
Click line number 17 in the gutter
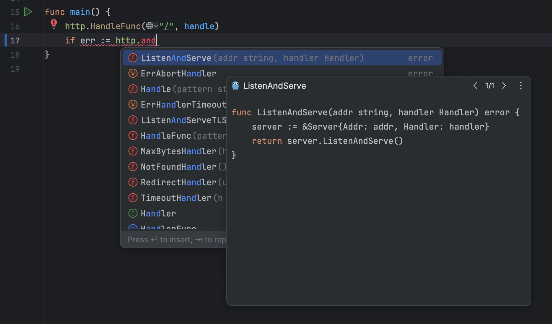tap(15, 40)
